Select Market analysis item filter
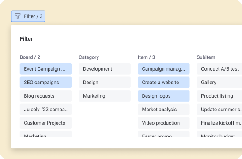This screenshot has width=242, height=159. click(163, 109)
